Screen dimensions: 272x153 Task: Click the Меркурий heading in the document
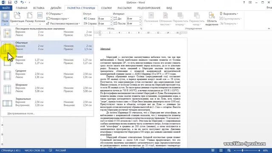tap(105, 49)
